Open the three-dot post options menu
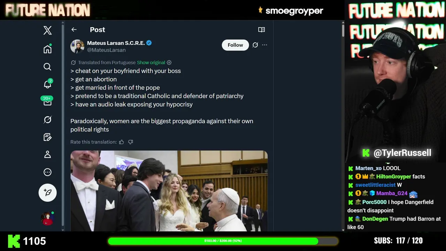 point(264,45)
